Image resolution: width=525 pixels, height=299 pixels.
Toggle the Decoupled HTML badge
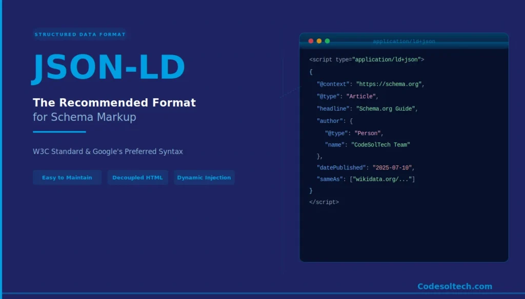[x=137, y=177]
